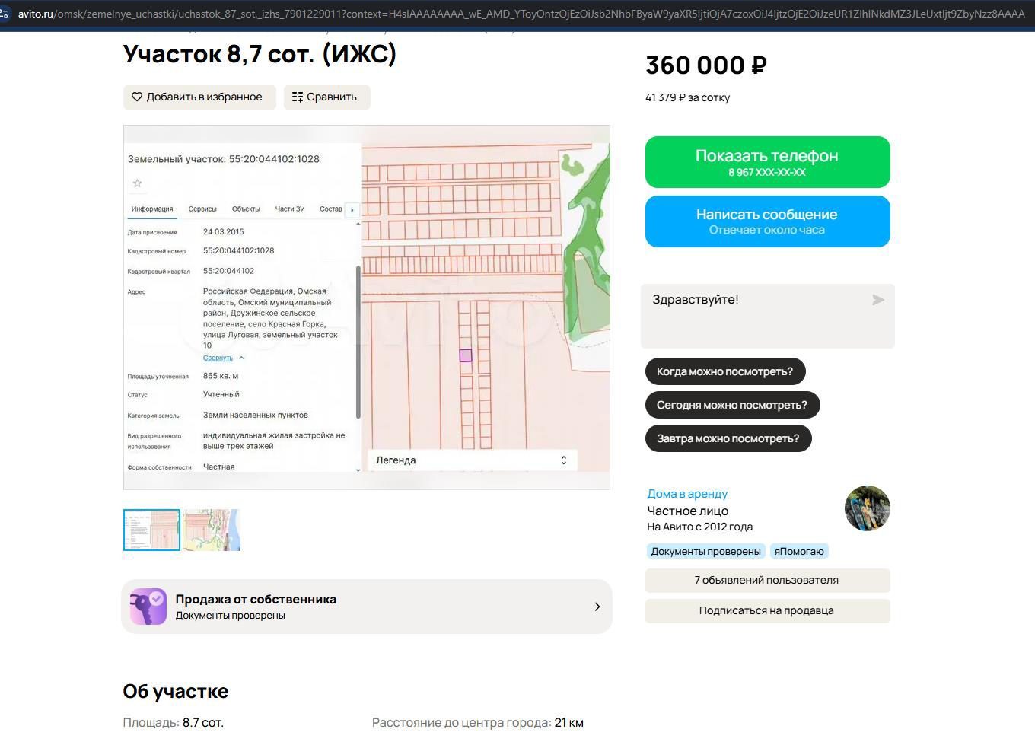Image resolution: width=1035 pixels, height=742 pixels.
Task: Click the send arrow in the message box
Action: (878, 300)
